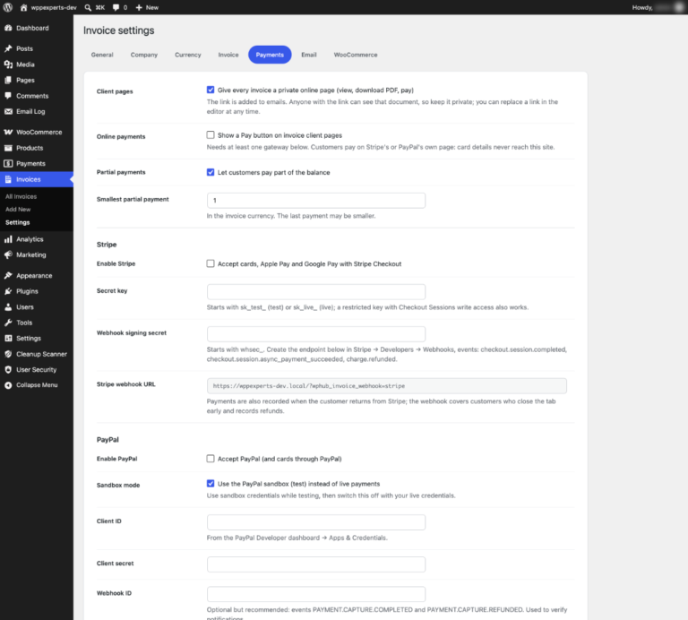The height and width of the screenshot is (620, 688).
Task: Open Add New invoice submenu link
Action: pyautogui.click(x=18, y=210)
